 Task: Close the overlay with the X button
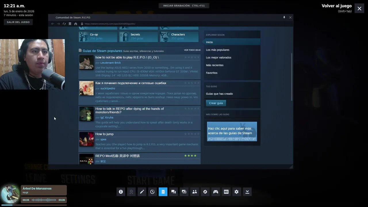[x=359, y=9]
